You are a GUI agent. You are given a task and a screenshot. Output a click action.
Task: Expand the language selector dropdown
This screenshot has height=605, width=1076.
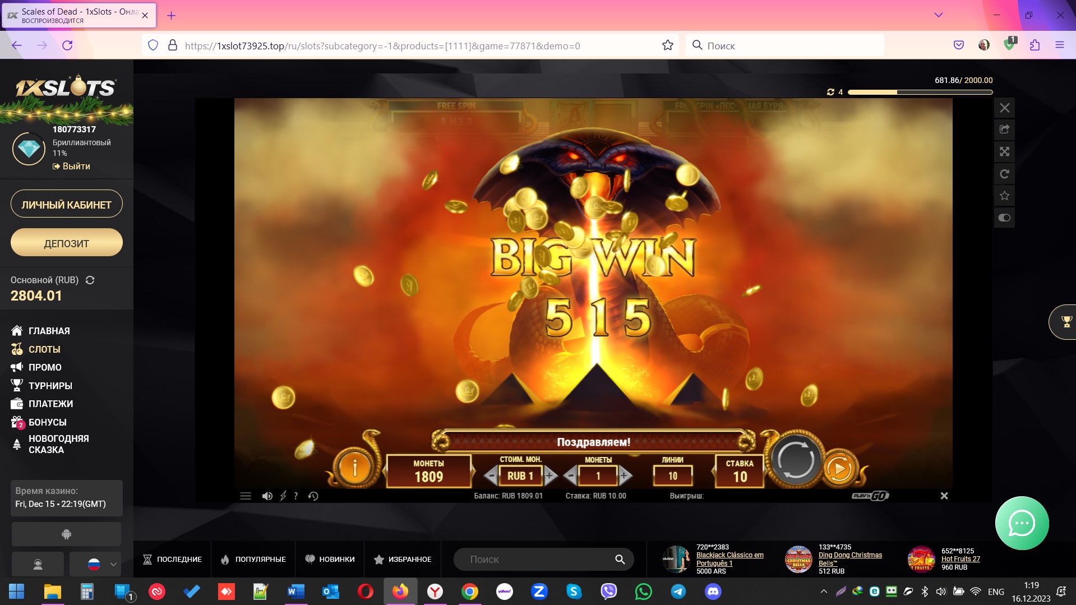click(95, 564)
